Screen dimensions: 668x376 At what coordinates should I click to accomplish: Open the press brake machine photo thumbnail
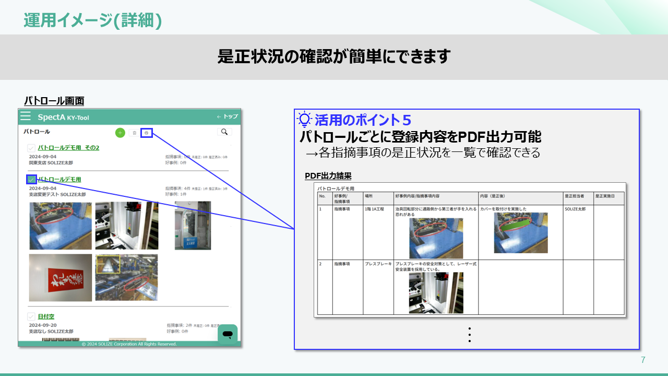pos(126,225)
